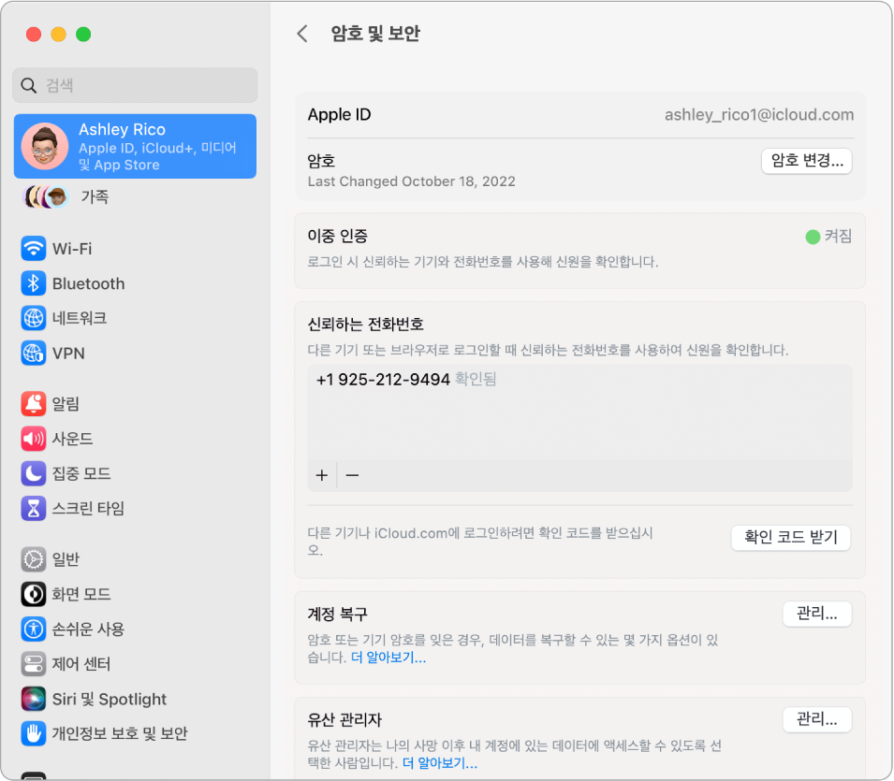Screen dimensions: 894x781
Task: Click 관리 next to 유산 관리자
Action: [x=816, y=718]
